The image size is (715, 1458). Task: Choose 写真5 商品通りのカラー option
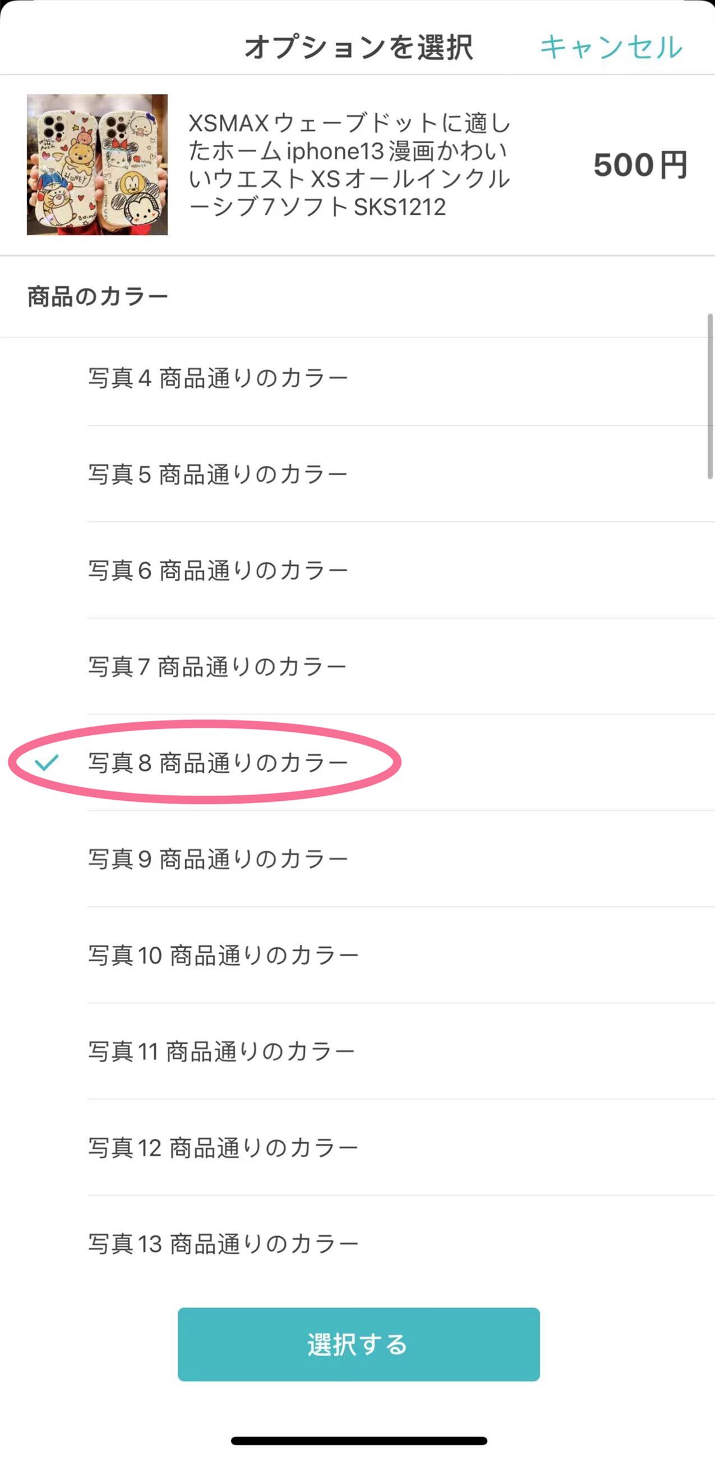click(x=218, y=474)
